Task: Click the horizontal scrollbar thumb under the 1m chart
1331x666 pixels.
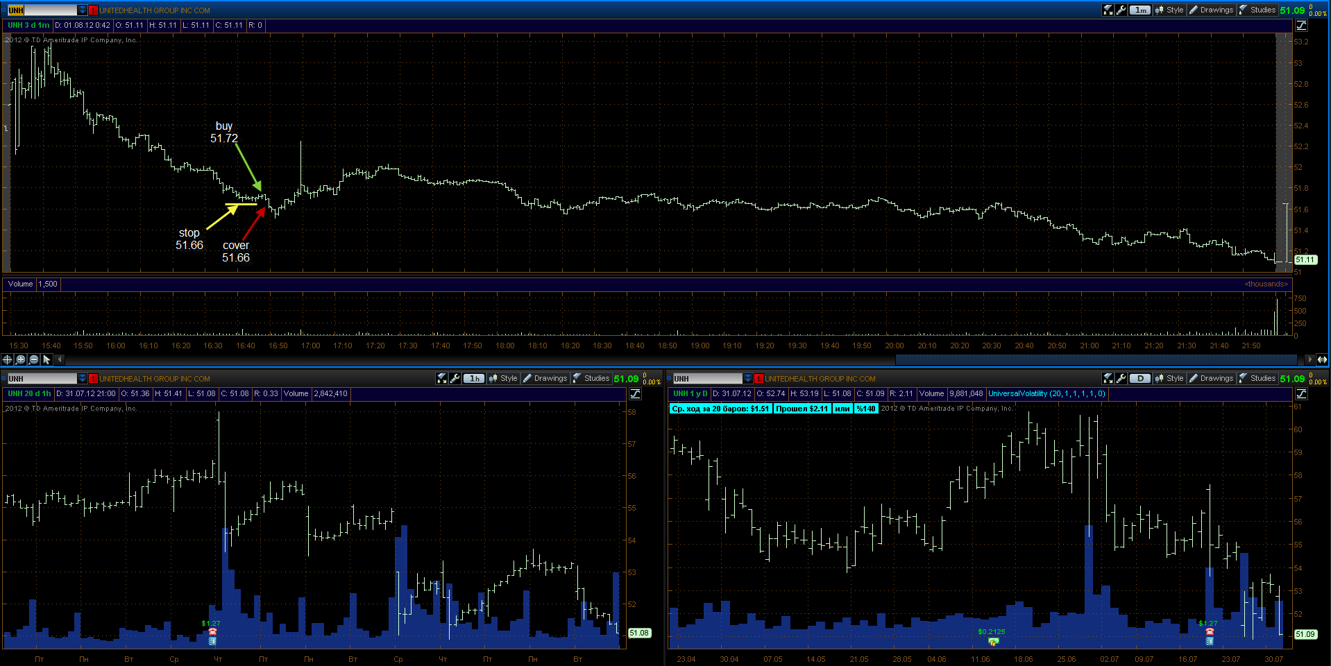Action: pyautogui.click(x=1096, y=359)
